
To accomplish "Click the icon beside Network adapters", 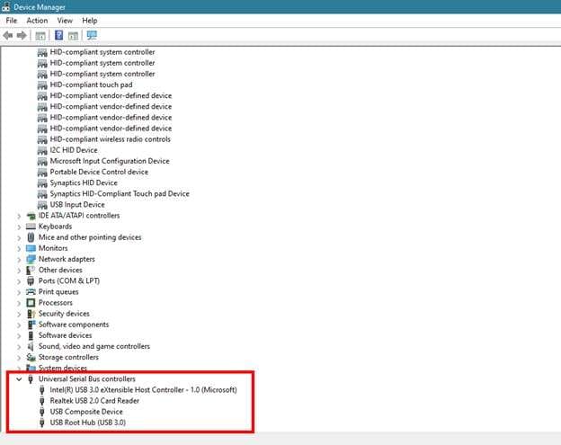I will 31,259.
